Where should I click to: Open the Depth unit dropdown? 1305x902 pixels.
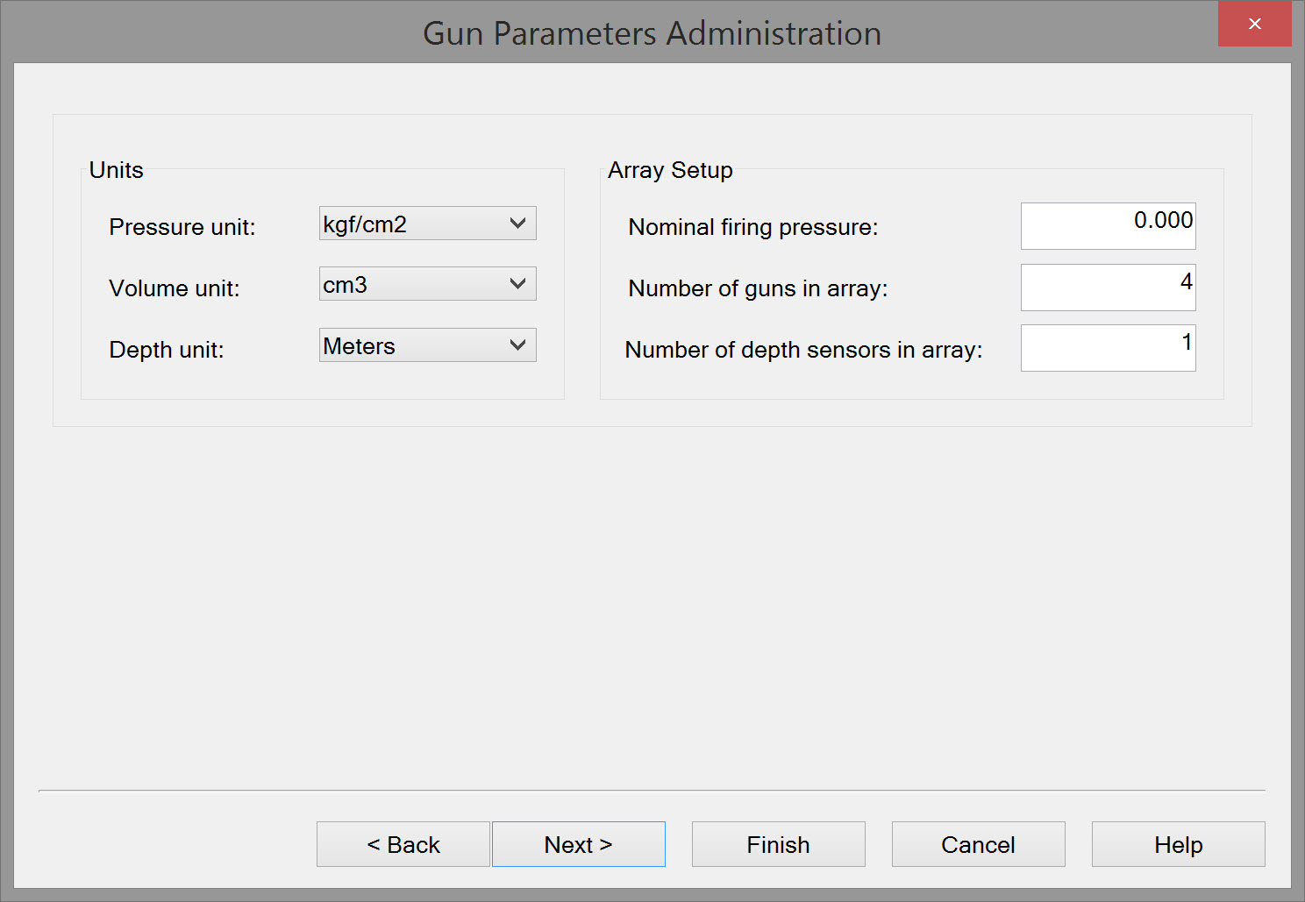coord(428,345)
